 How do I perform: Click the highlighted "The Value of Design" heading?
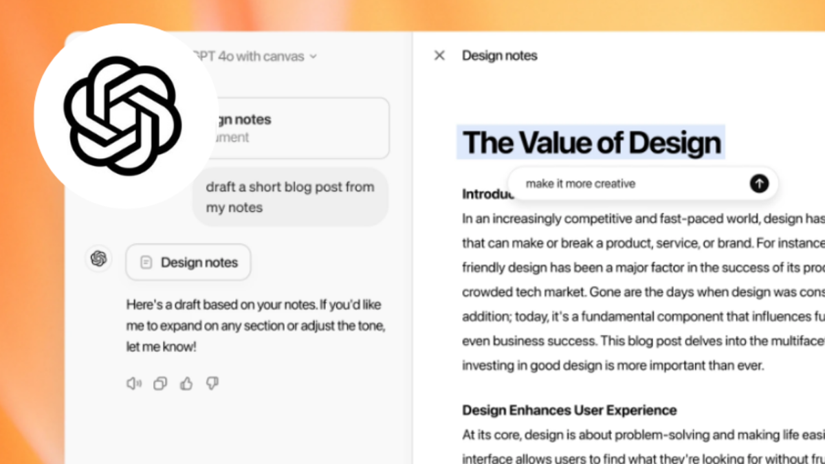tap(591, 143)
